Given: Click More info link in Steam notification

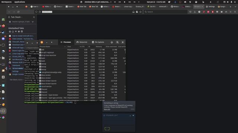Looking at the screenshot, I should coord(107,109).
